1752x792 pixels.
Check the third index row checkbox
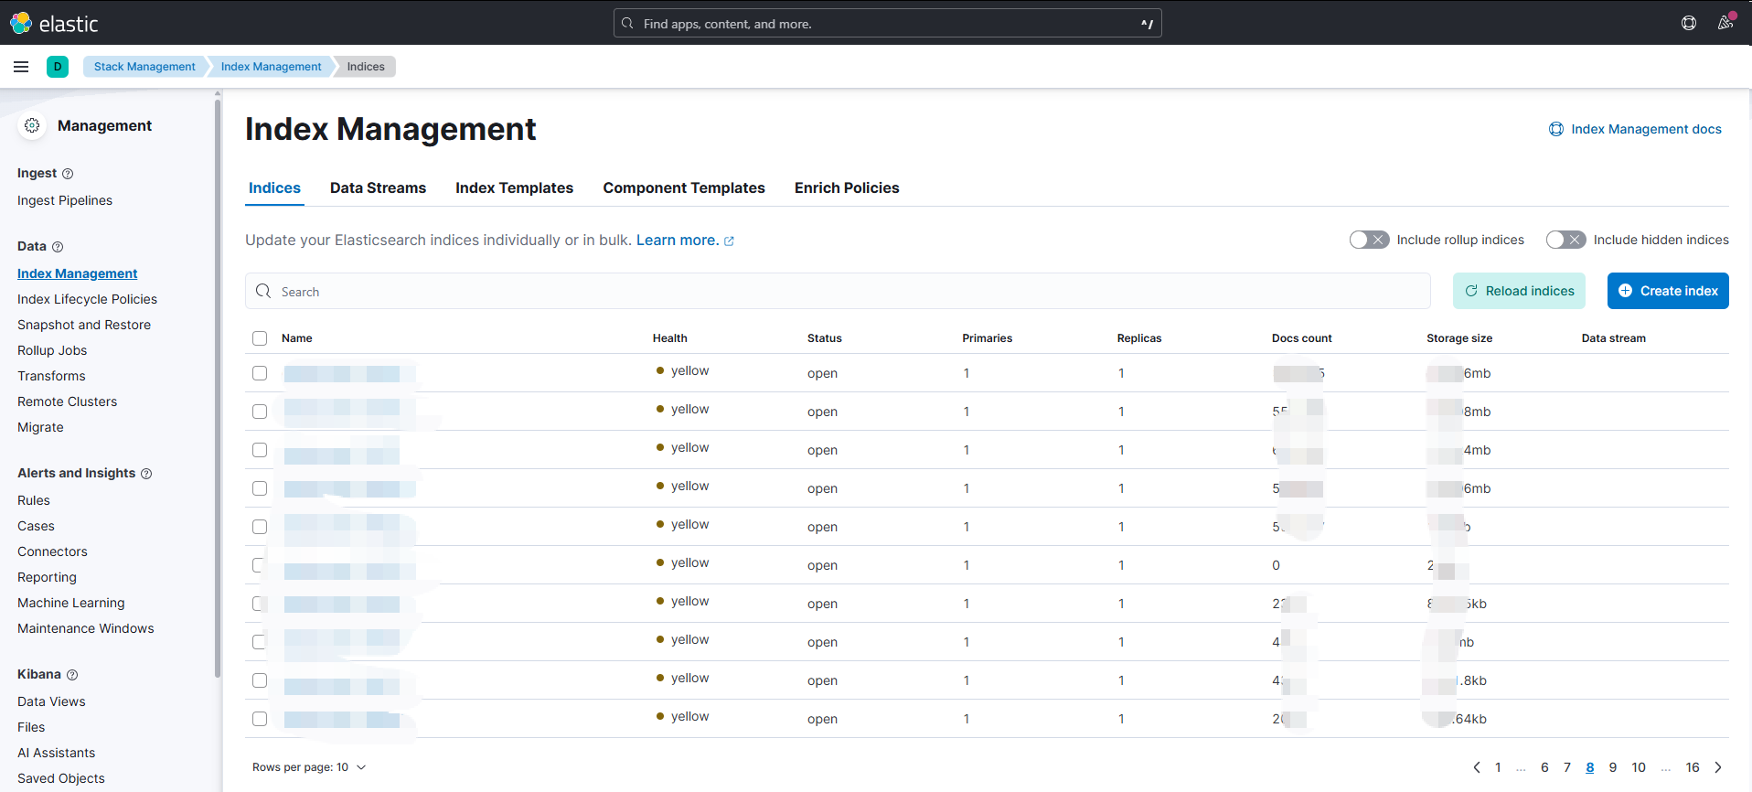pos(260,450)
